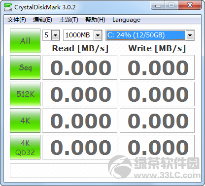Run all benchmarks with All button
Viewport: 205px width, 186px height.
(x=25, y=41)
